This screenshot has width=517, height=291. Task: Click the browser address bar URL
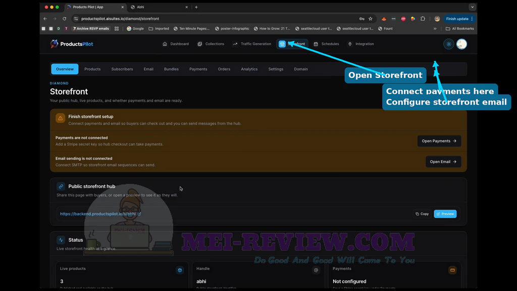pos(120,19)
